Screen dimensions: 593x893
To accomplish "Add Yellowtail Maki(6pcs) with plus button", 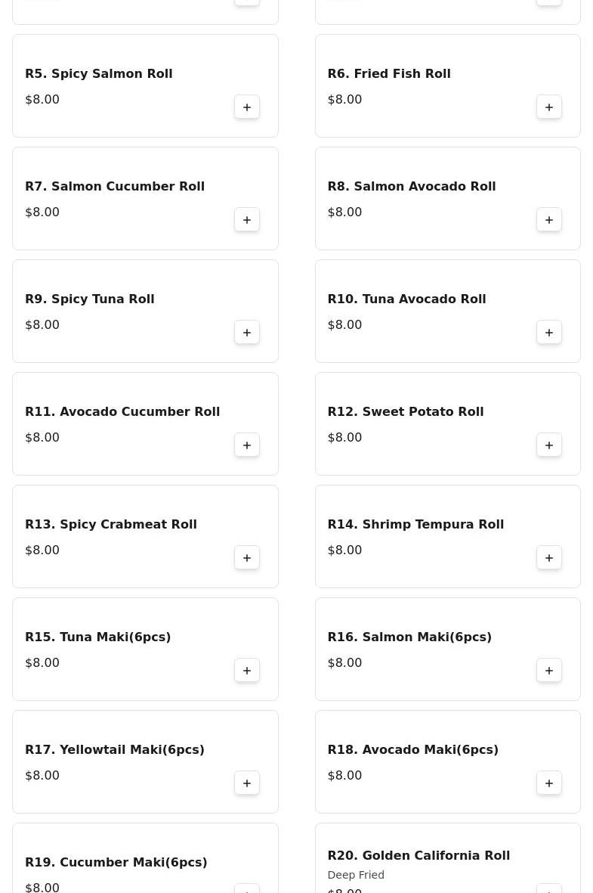I will 247,783.
